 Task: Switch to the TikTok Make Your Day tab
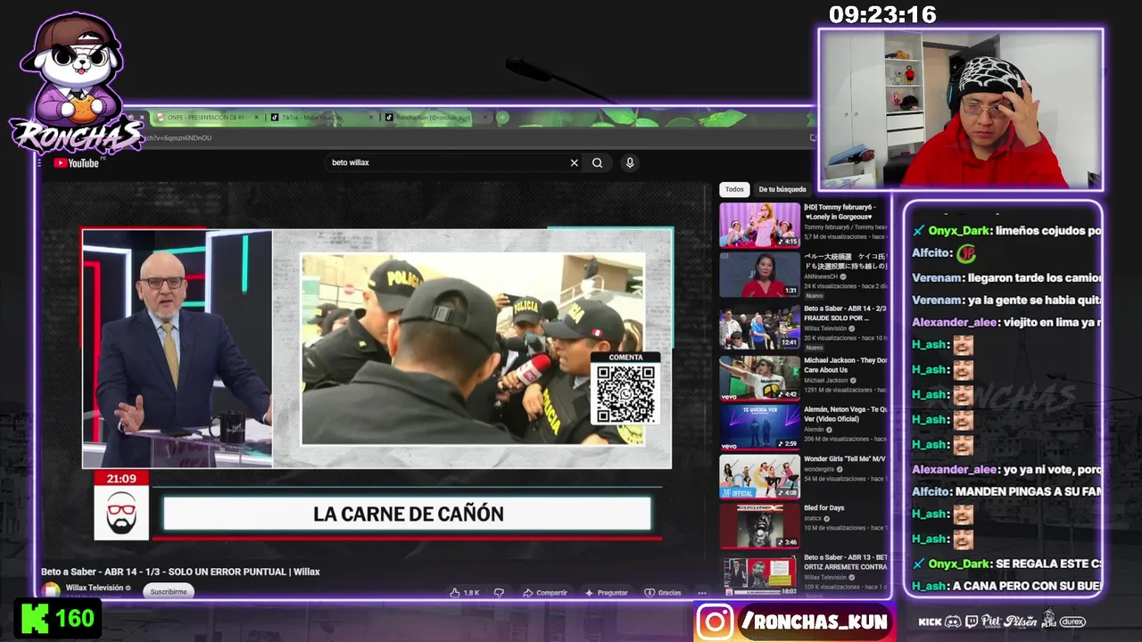[x=319, y=118]
